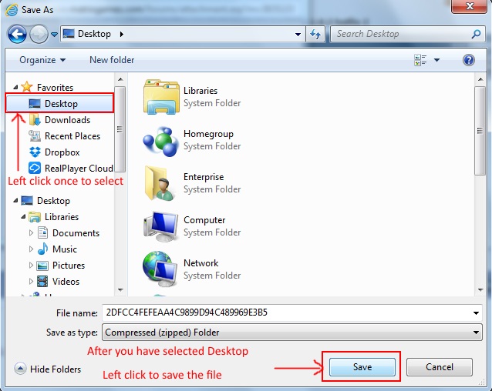This screenshot has height=391, width=492.
Task: Click the Homegroup spheres icon
Action: click(161, 141)
